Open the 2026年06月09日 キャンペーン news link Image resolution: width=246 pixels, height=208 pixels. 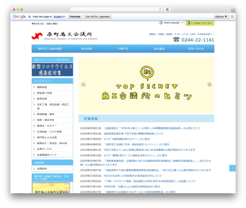point(136,145)
